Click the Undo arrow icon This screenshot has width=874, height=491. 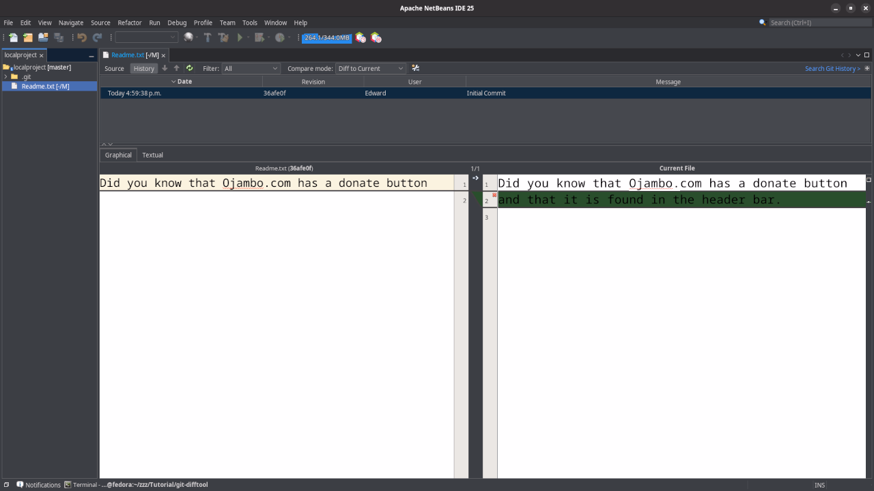(82, 38)
